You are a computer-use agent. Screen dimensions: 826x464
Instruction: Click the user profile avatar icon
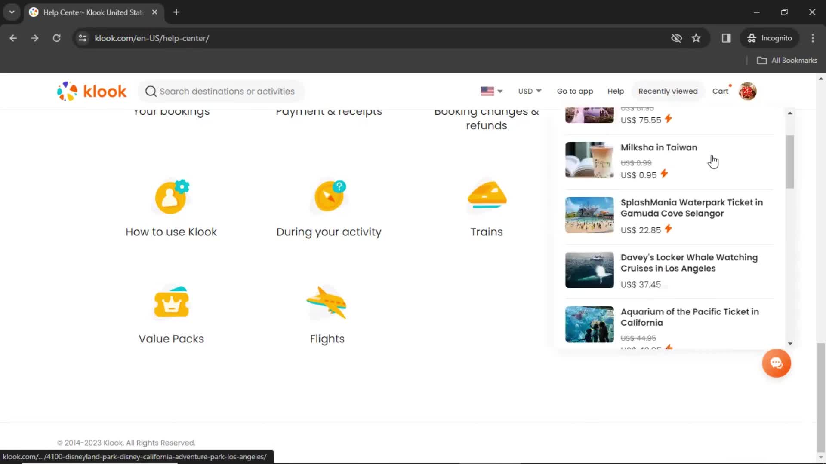(x=748, y=91)
